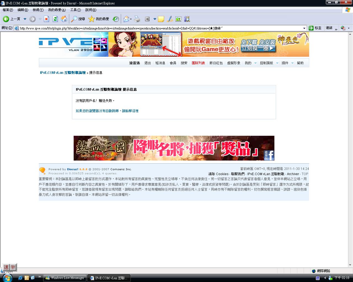Viewport: 353px width, 282px height.
Task: Expand the dropdown beside the Excel icon
Action: pos(155,19)
